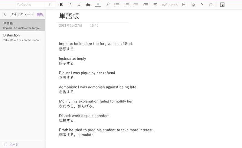This screenshot has width=242, height=148.
Task: Add the question mark tag
Action: point(202,5)
